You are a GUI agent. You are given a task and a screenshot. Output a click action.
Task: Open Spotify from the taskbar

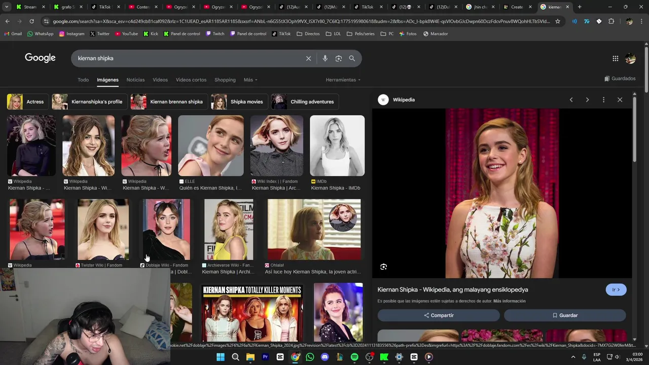coord(354,357)
